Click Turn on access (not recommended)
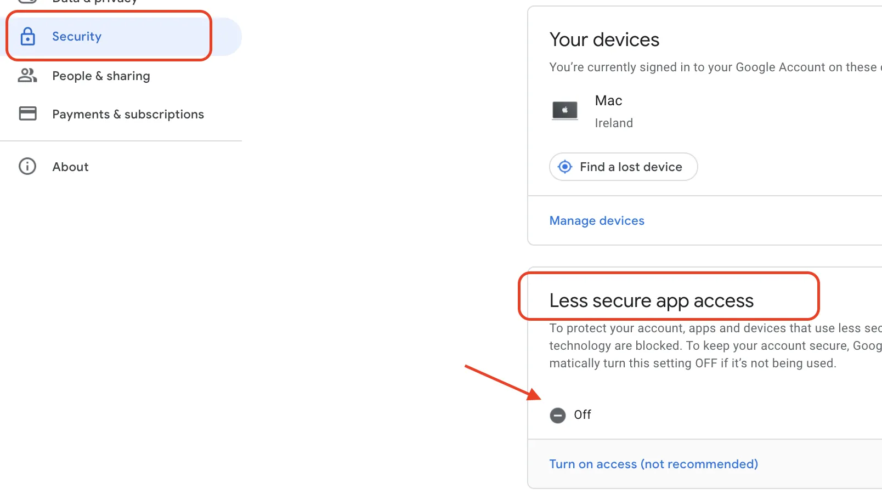This screenshot has height=500, width=882. click(x=653, y=464)
